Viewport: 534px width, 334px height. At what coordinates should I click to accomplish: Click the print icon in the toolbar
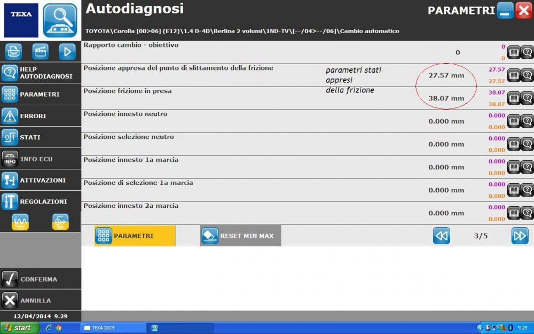click(x=13, y=51)
